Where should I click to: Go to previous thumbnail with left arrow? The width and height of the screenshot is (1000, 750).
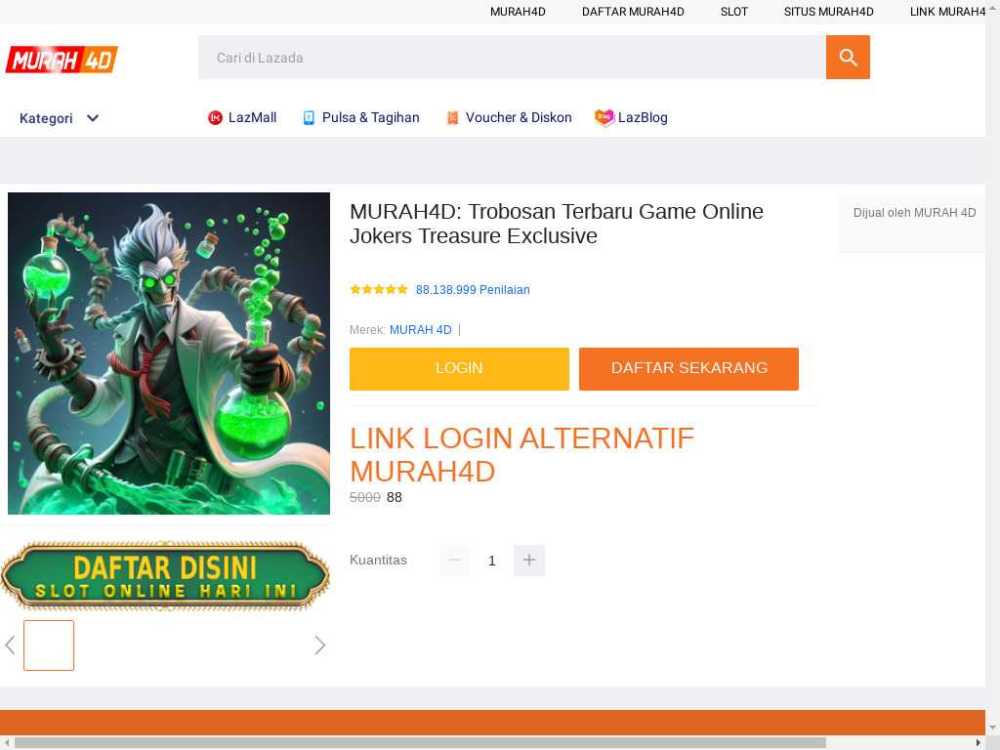point(10,646)
